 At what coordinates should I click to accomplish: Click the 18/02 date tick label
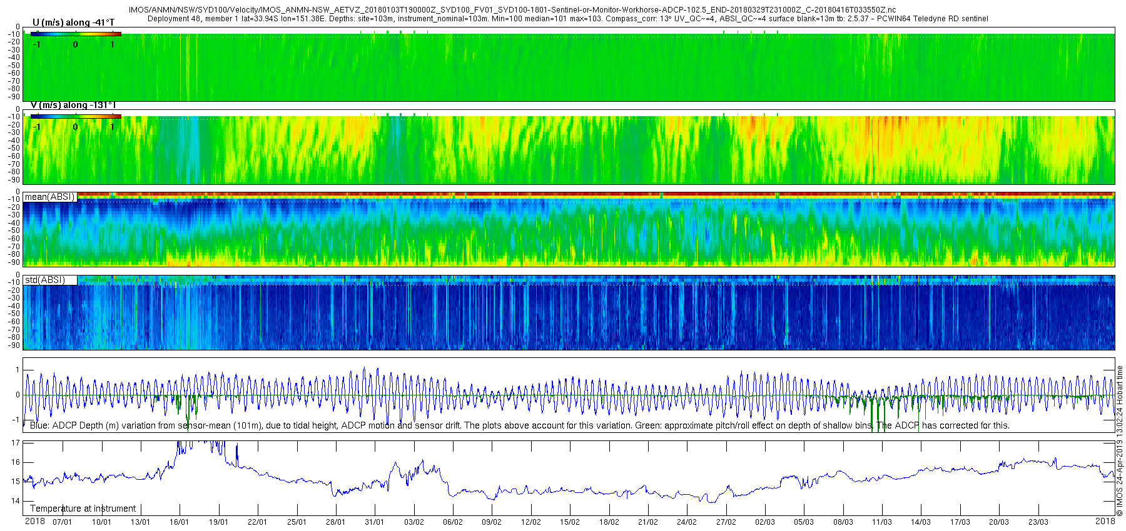click(x=609, y=522)
